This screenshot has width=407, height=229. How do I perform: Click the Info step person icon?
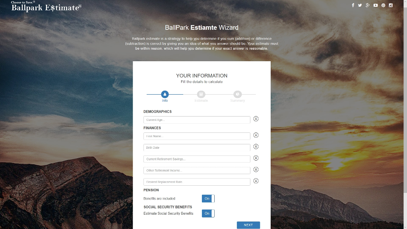[165, 94]
